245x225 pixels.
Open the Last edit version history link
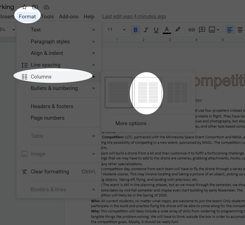pos(134,16)
